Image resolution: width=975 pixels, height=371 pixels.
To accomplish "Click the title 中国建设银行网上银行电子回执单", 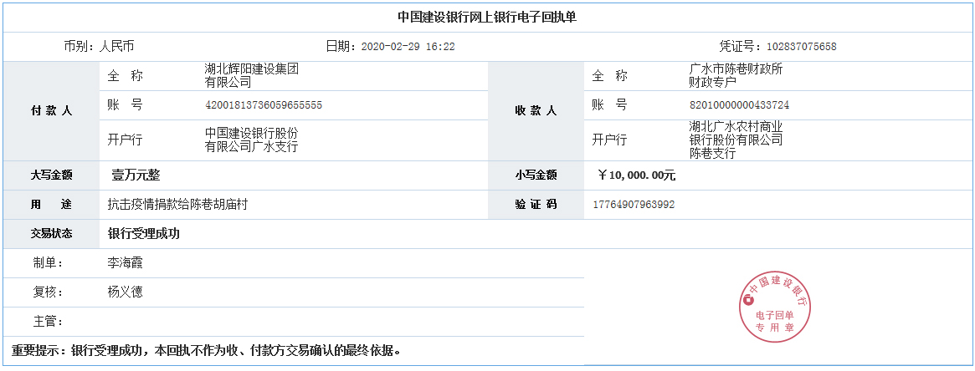I will coord(487,18).
